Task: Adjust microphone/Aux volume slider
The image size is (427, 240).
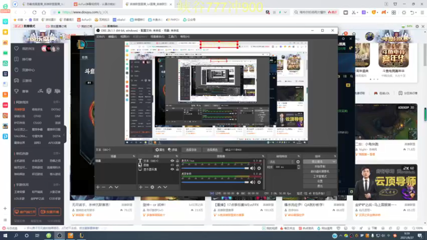Action: pyautogui.click(x=215, y=169)
